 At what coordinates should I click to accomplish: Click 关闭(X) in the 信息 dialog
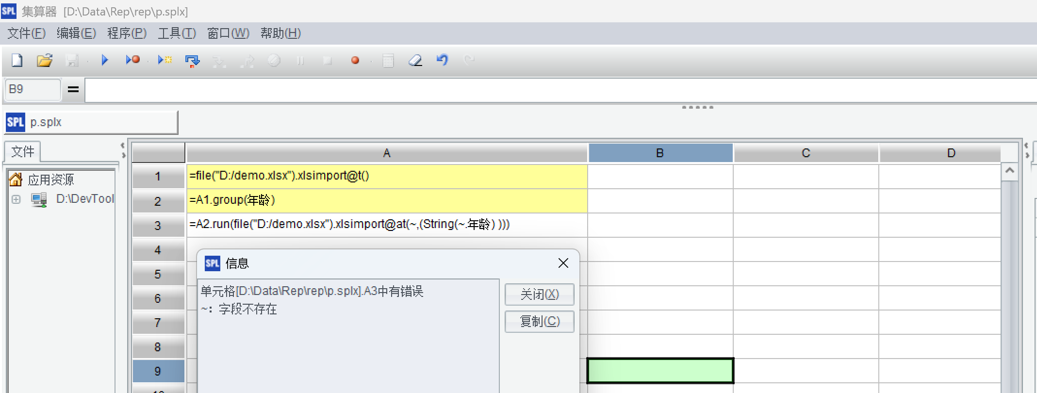(x=539, y=294)
